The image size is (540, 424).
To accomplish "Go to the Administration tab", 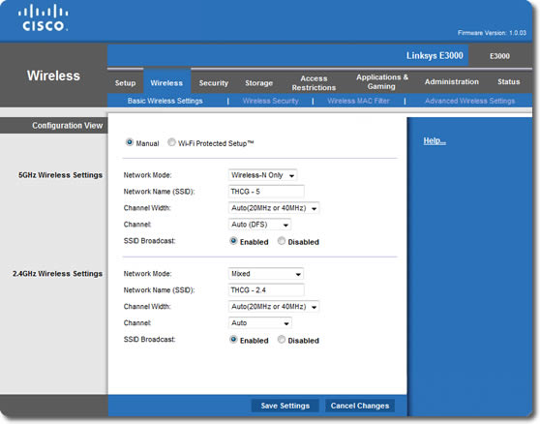I will click(x=452, y=81).
